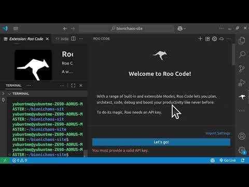Maximize the terminal panel

click(73, 86)
